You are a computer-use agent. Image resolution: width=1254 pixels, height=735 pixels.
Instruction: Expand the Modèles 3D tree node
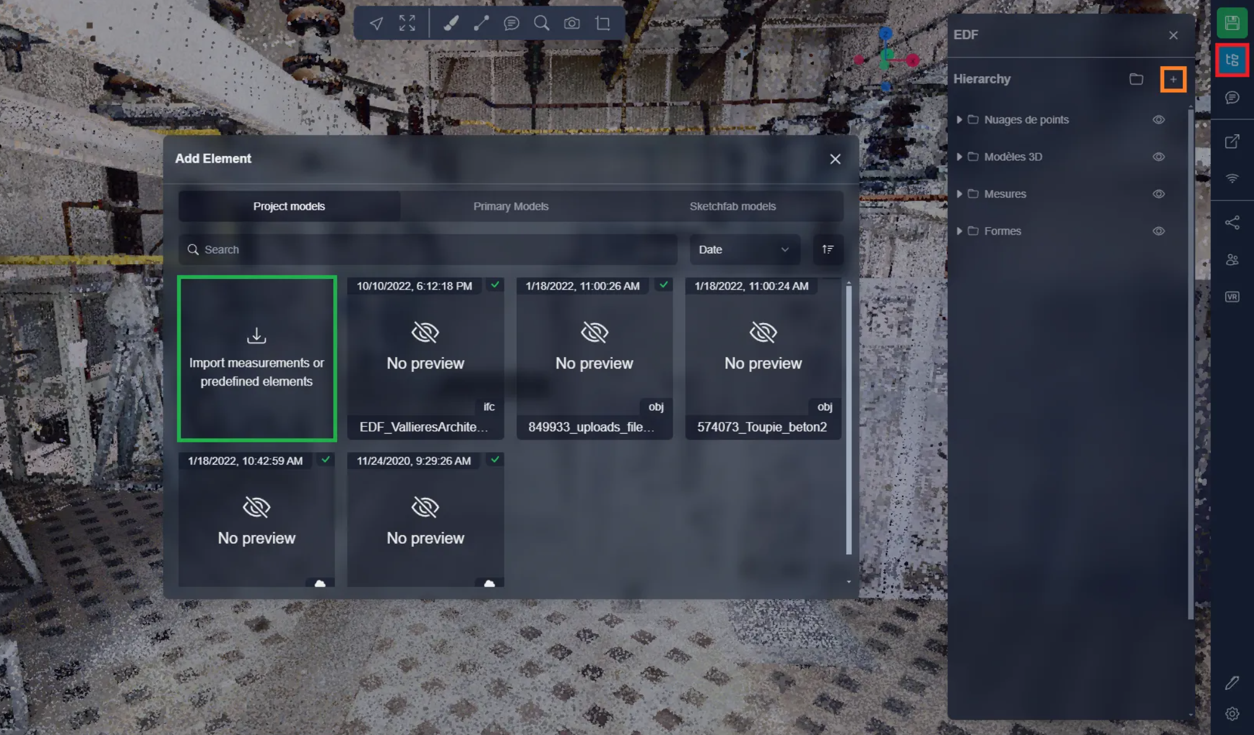(x=959, y=157)
